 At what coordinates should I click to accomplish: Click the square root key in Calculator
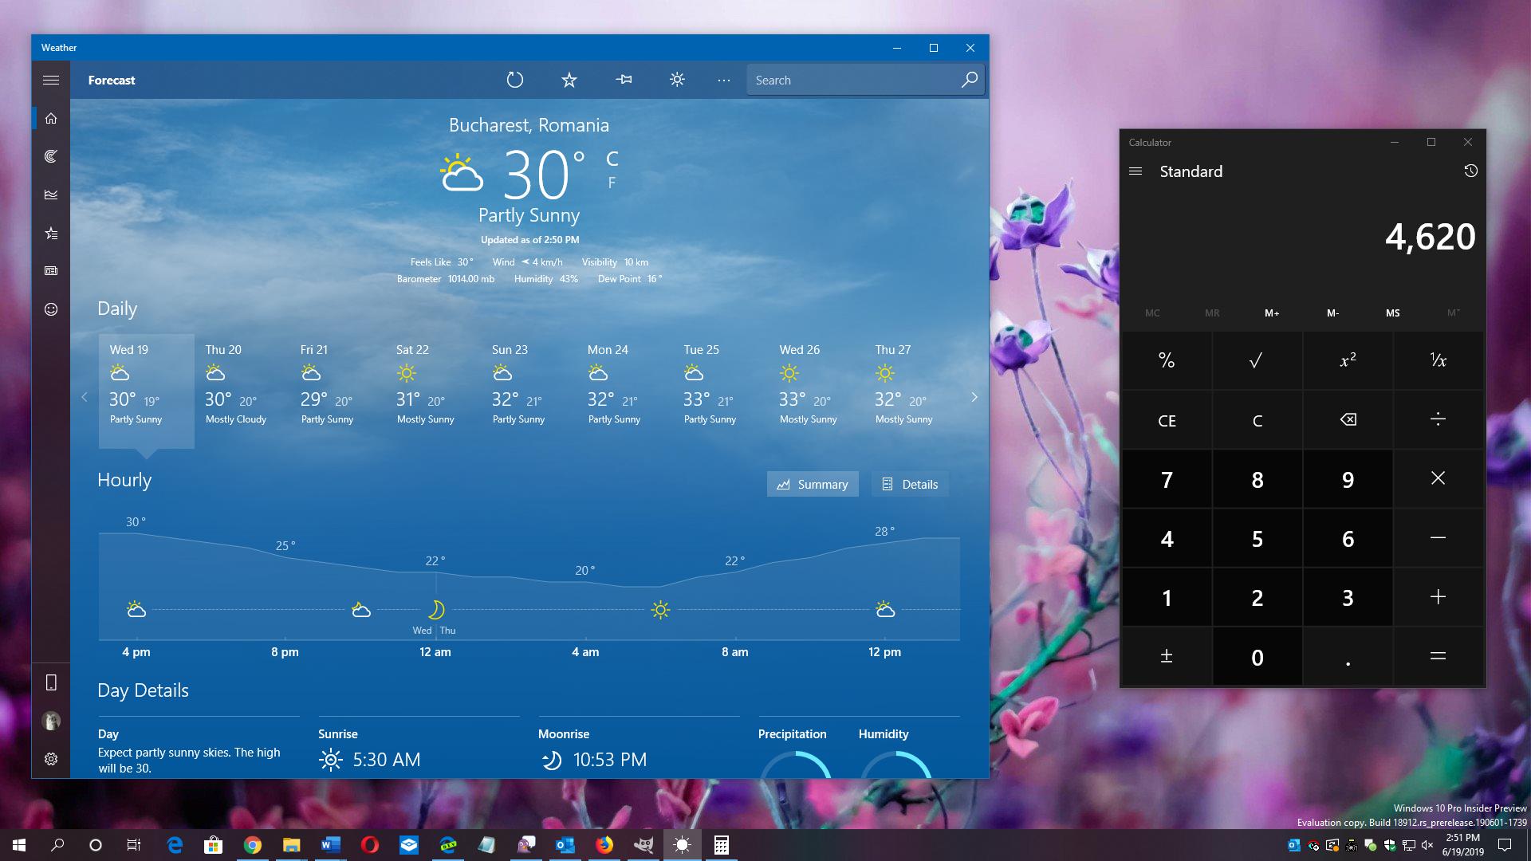point(1257,360)
